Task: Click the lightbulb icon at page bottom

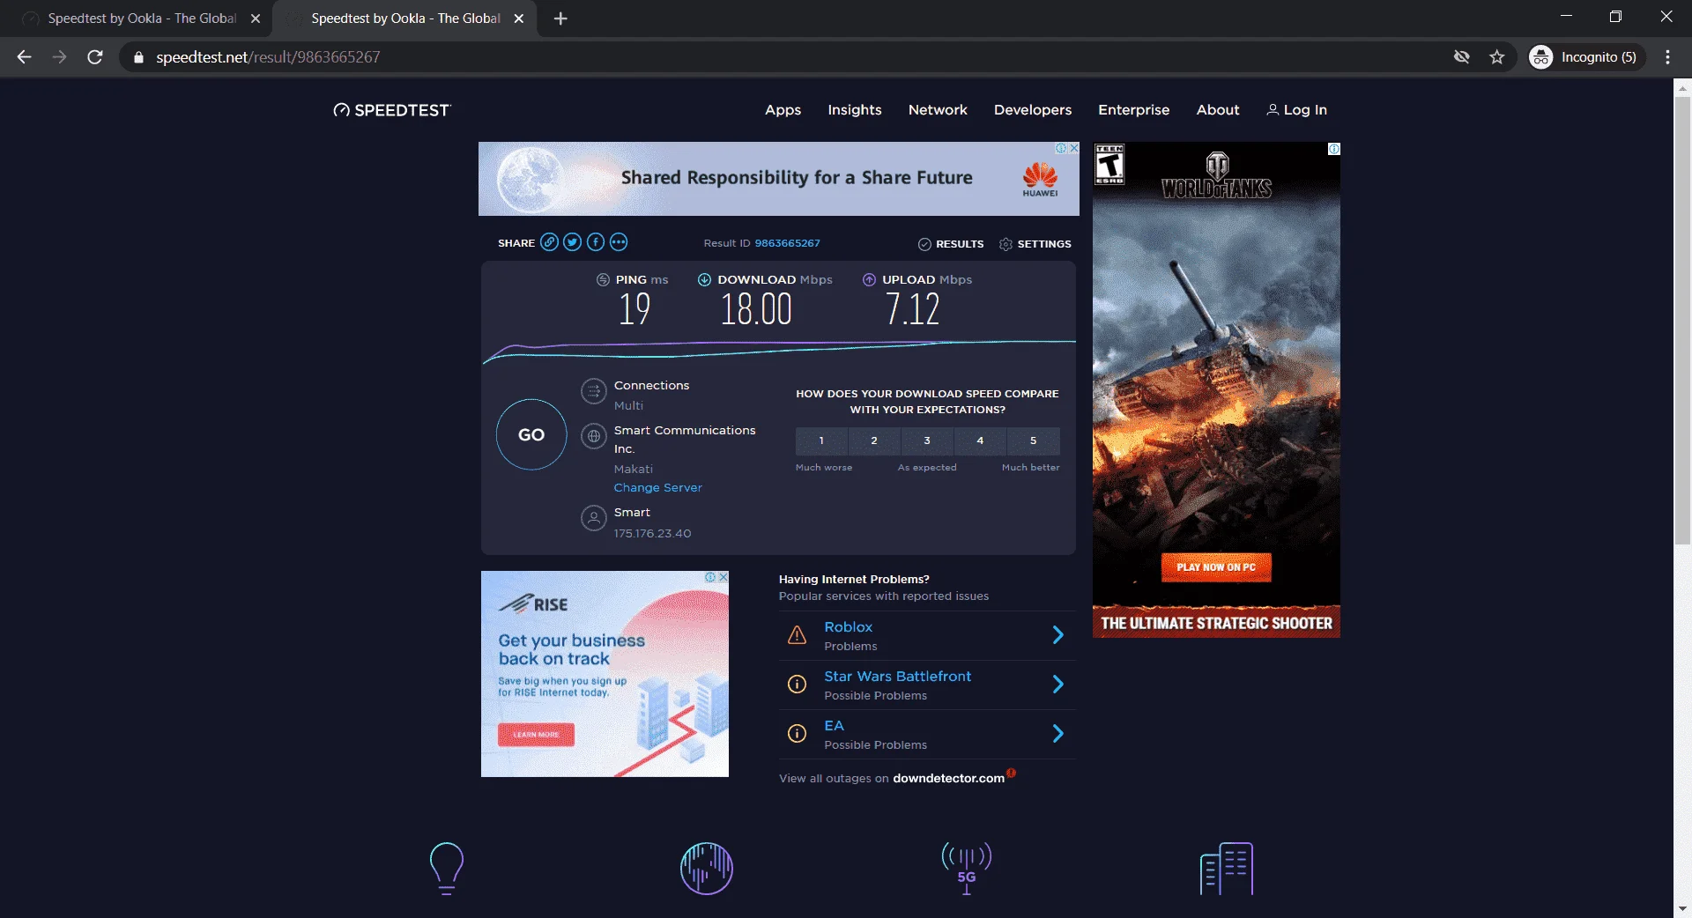Action: coord(446,869)
